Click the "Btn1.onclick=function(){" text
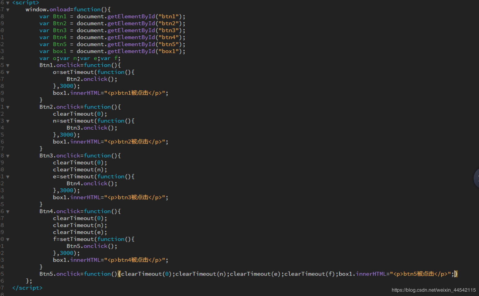 pos(80,65)
